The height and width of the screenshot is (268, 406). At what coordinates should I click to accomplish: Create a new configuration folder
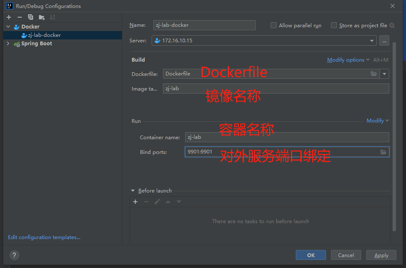click(41, 17)
